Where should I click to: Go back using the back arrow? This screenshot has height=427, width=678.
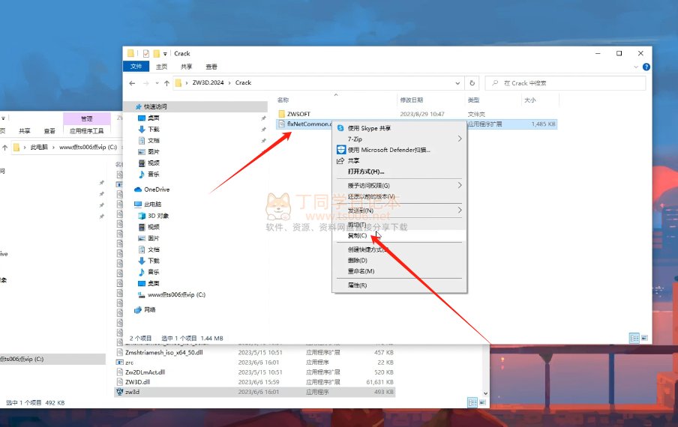coord(133,83)
